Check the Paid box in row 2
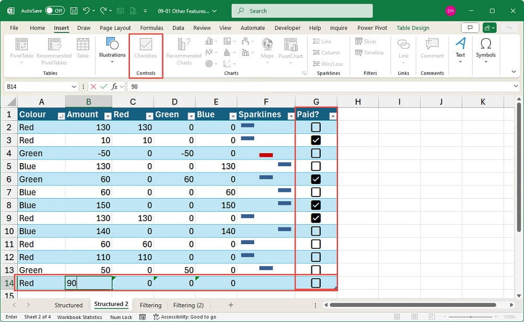Image resolution: width=524 pixels, height=322 pixels. pyautogui.click(x=315, y=127)
